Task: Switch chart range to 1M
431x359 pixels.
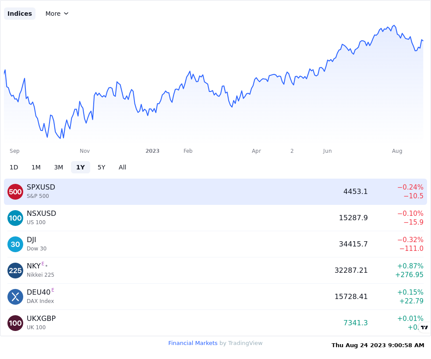Action: tap(36, 167)
